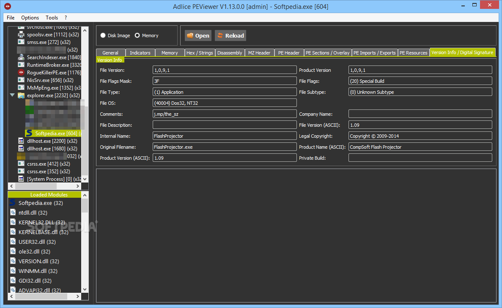Click the WINMM.dll module icon
The height and width of the screenshot is (308, 502).
[13, 270]
